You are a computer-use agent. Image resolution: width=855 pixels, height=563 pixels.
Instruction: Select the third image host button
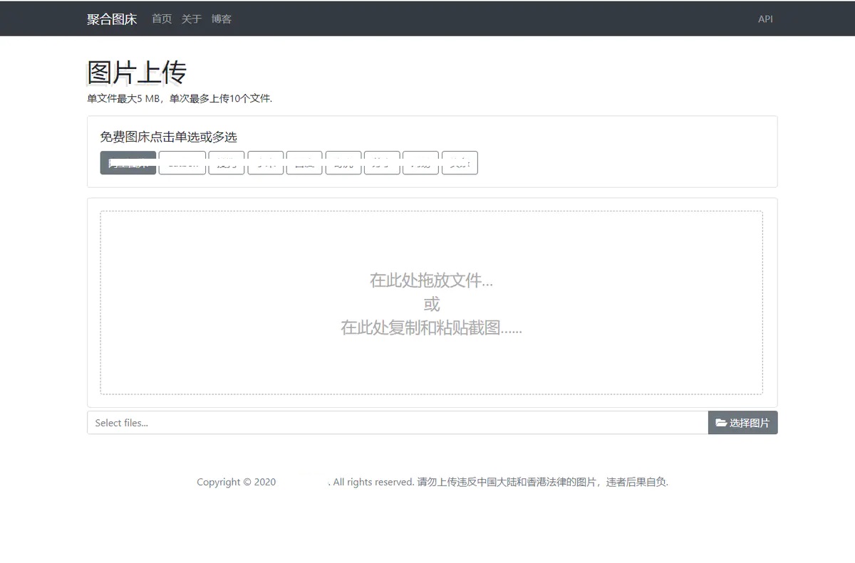coord(226,162)
